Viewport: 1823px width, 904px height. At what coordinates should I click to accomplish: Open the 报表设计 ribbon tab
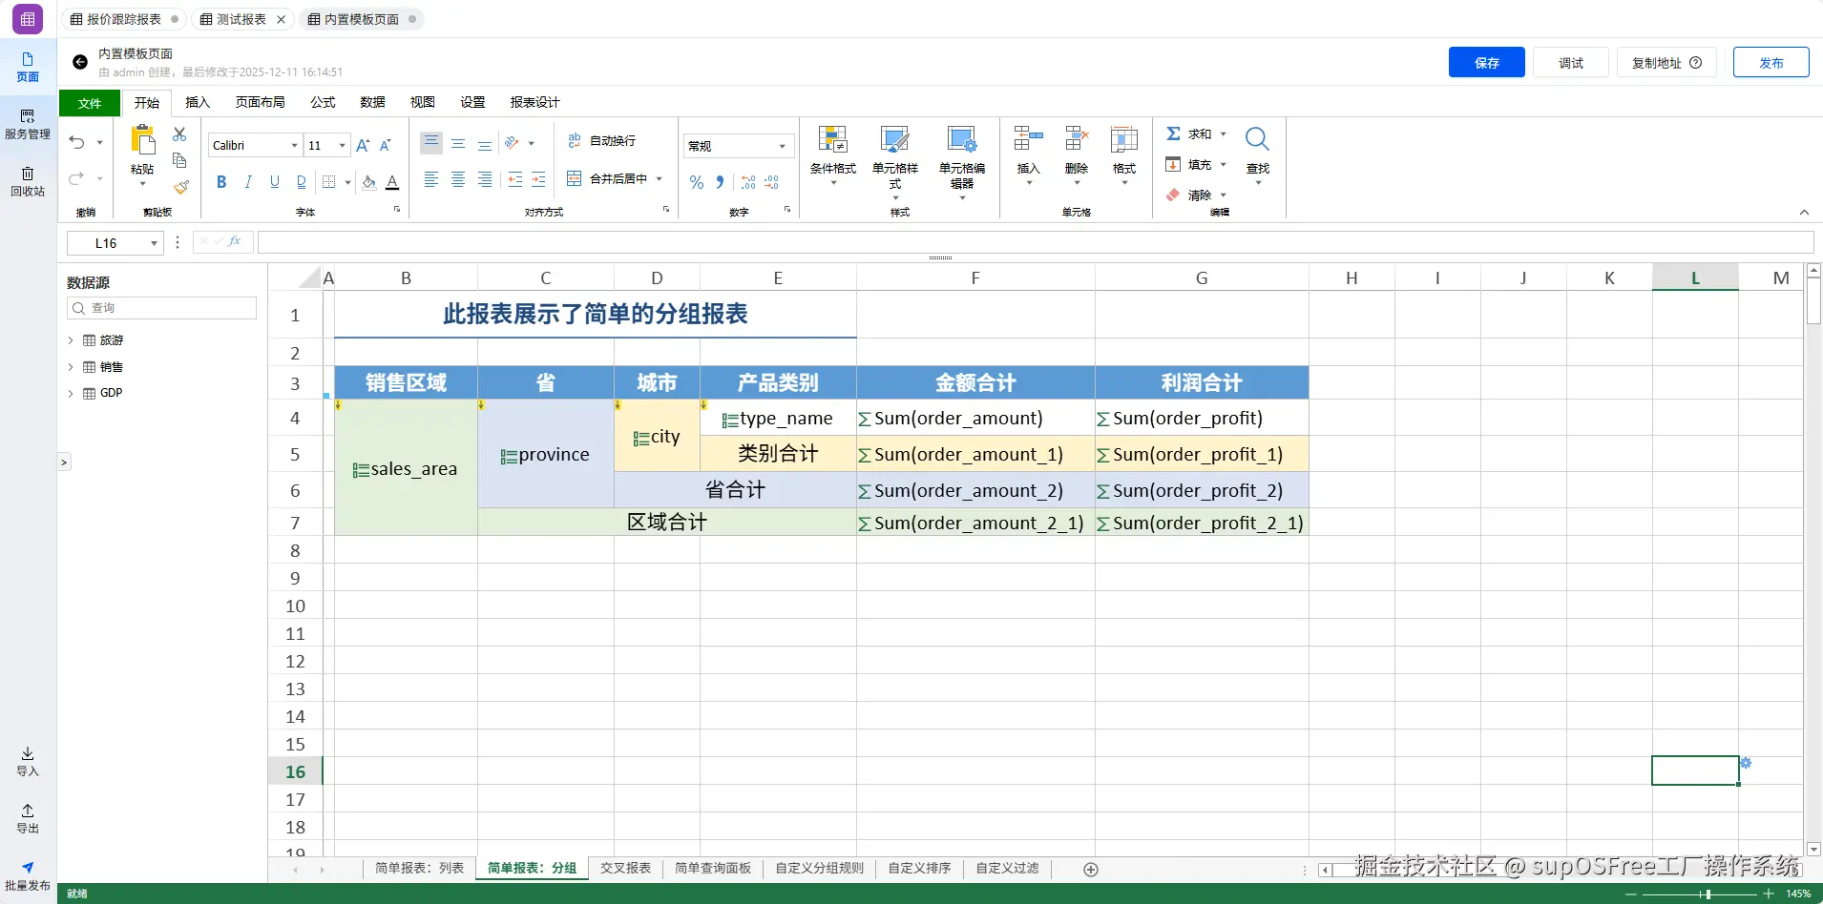coord(534,102)
